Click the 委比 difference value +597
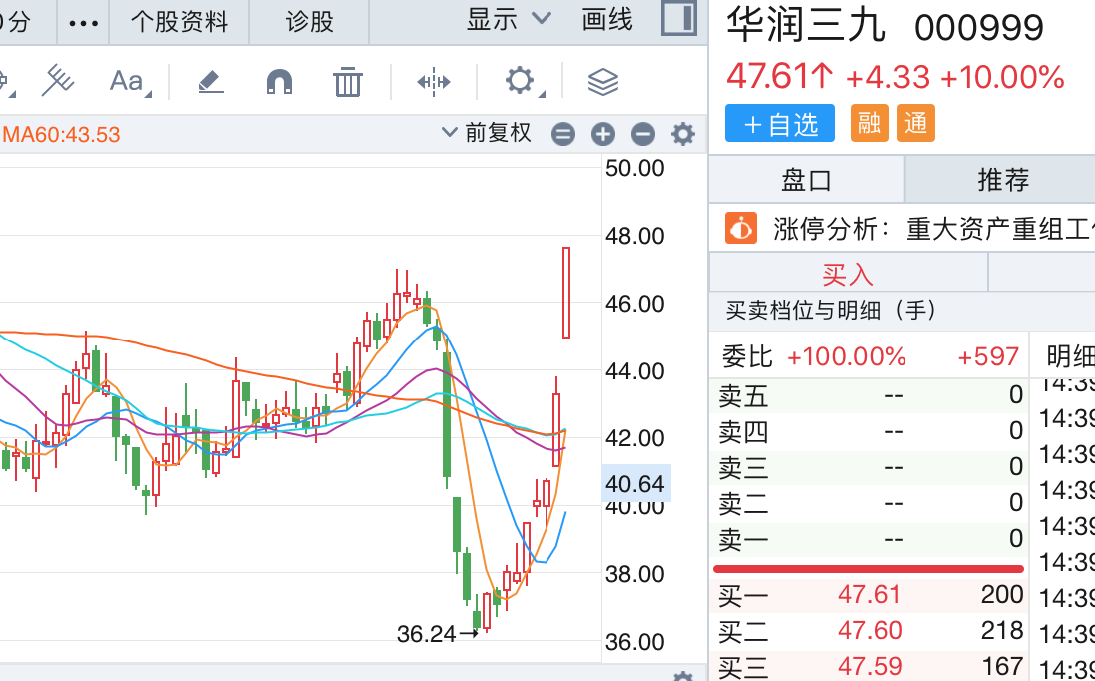 click(x=988, y=356)
